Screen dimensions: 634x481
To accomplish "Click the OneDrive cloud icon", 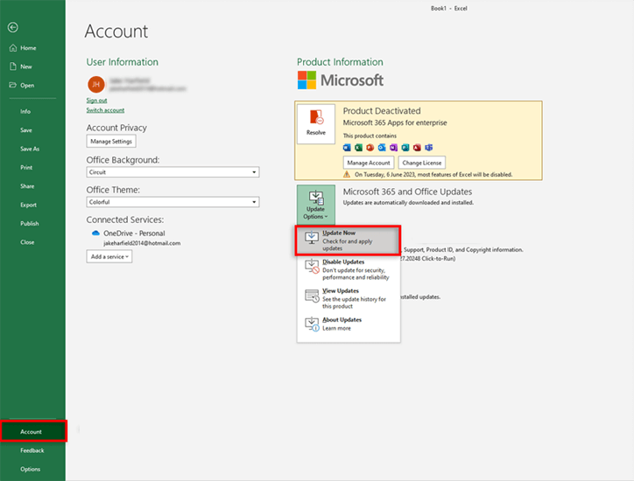I will tap(95, 234).
